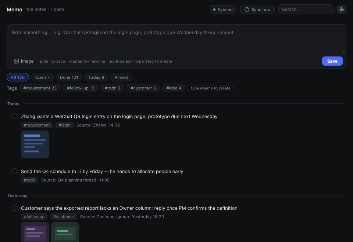Image resolution: width=353 pixels, height=242 pixels.
Task: Click the Today section header
Action: click(x=13, y=104)
